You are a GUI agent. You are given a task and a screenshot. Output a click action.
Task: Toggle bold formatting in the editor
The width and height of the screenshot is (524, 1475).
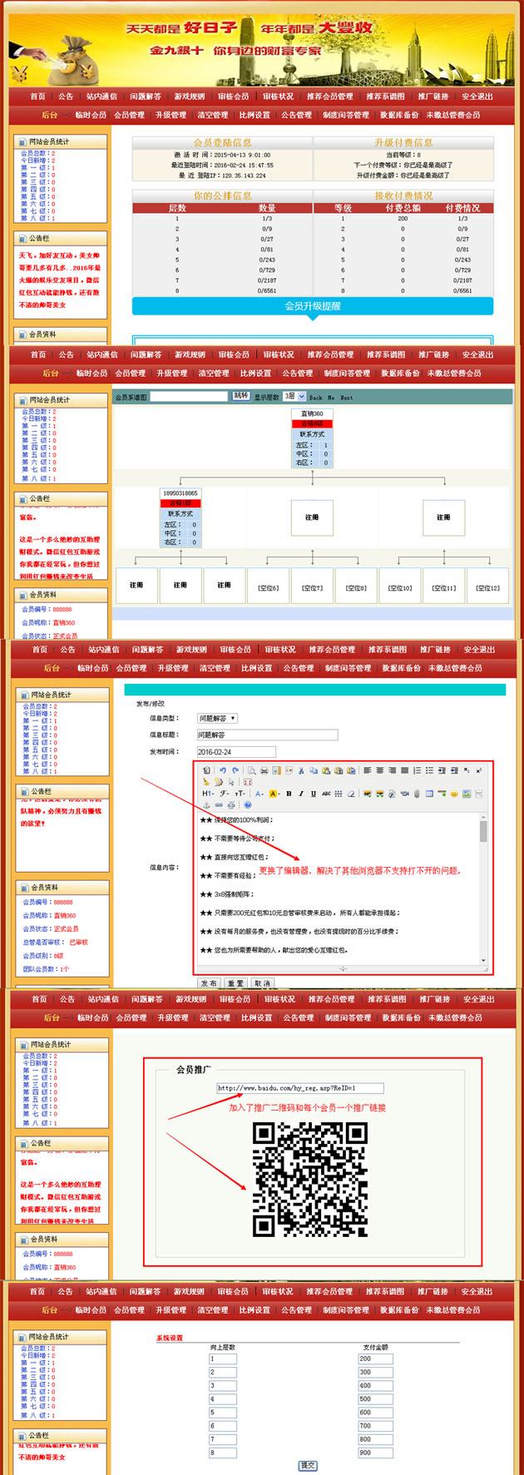289,794
